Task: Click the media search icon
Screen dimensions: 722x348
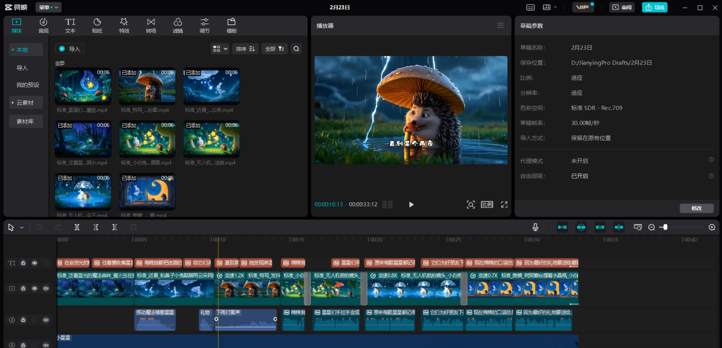Action: [296, 49]
